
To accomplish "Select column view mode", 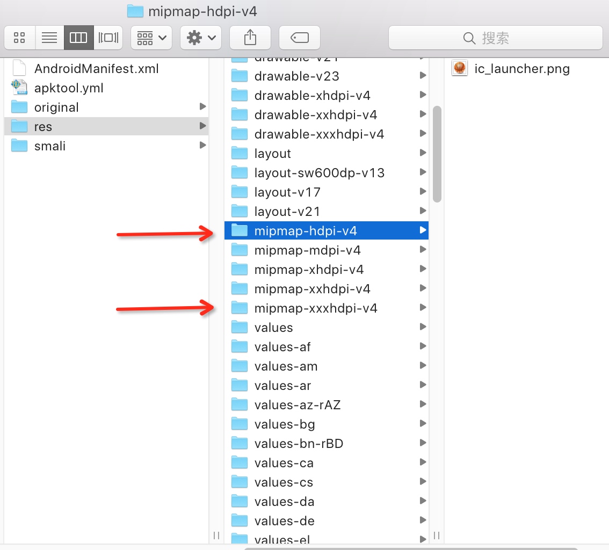I will click(78, 38).
